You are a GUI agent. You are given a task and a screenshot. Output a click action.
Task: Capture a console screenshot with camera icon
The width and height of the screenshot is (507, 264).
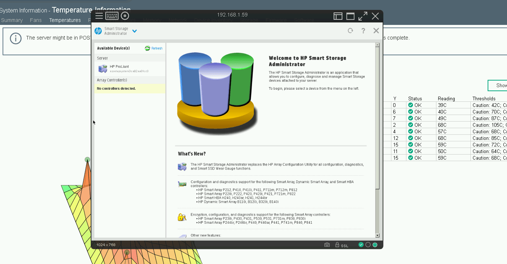327,245
